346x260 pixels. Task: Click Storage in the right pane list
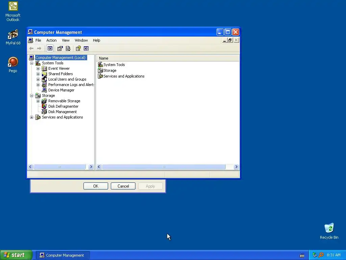point(110,70)
